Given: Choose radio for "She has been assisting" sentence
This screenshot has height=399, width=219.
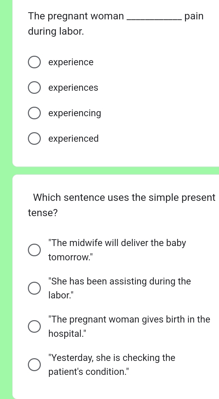Looking at the screenshot, I should 34,289.
